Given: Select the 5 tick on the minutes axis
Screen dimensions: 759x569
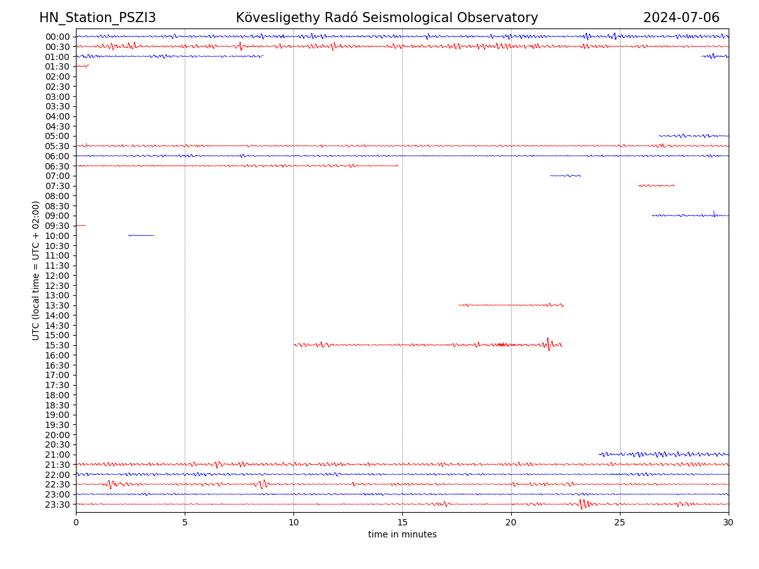Looking at the screenshot, I should [x=185, y=522].
